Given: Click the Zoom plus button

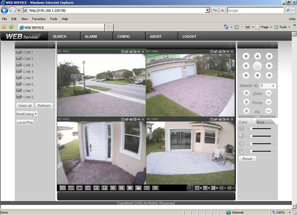Looking at the screenshot, I should [x=247, y=93].
